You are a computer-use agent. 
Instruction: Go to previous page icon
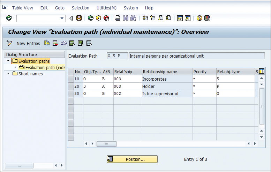pos(153,18)
